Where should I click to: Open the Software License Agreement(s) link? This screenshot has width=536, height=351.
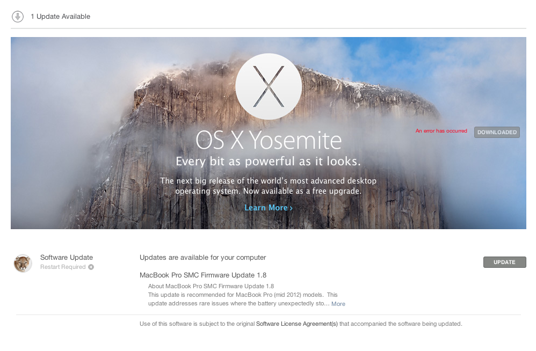296,324
